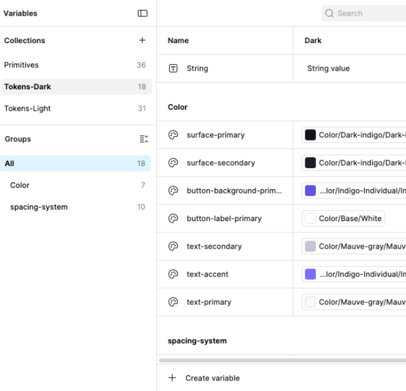Screen dimensions: 406x391
Task: Click the Name column header
Action: pyautogui.click(x=178, y=41)
